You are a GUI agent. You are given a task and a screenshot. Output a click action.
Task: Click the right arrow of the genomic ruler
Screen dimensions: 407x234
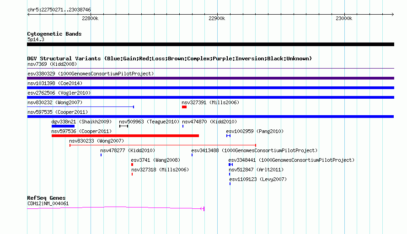pyautogui.click(x=392, y=15)
